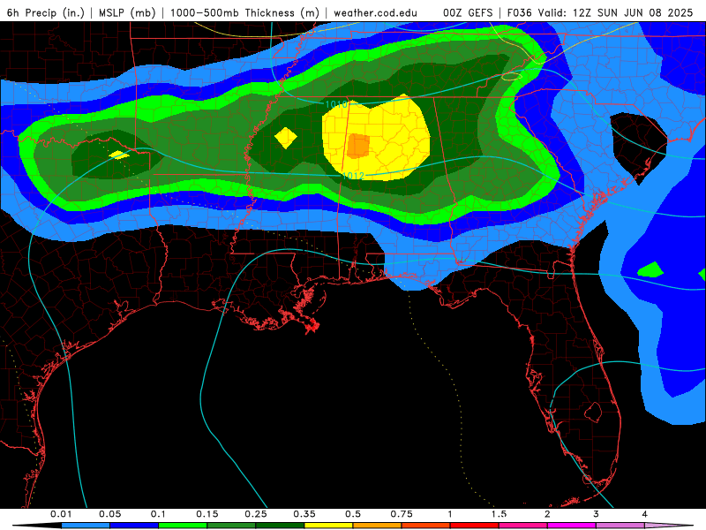Click the 0.01 legend value
Viewport: 706px width, 530px height.
pos(61,514)
